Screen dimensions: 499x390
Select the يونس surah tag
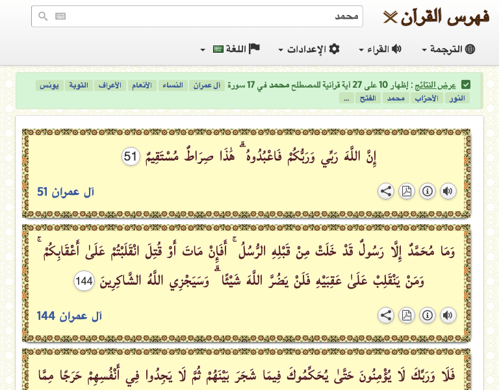(x=49, y=86)
